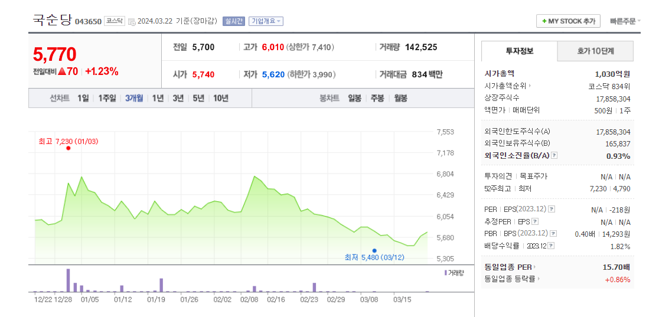The width and height of the screenshot is (659, 317).
Task: Open the help icon next to 배당수익률 2023.12
Action: [551, 246]
